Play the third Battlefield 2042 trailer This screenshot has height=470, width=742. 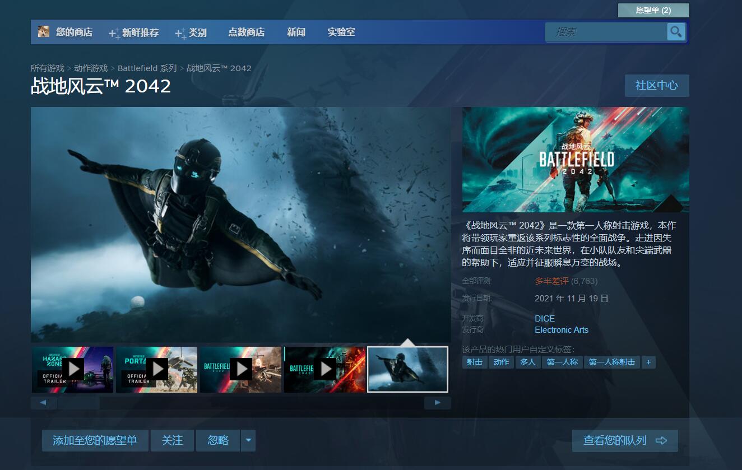(x=241, y=369)
